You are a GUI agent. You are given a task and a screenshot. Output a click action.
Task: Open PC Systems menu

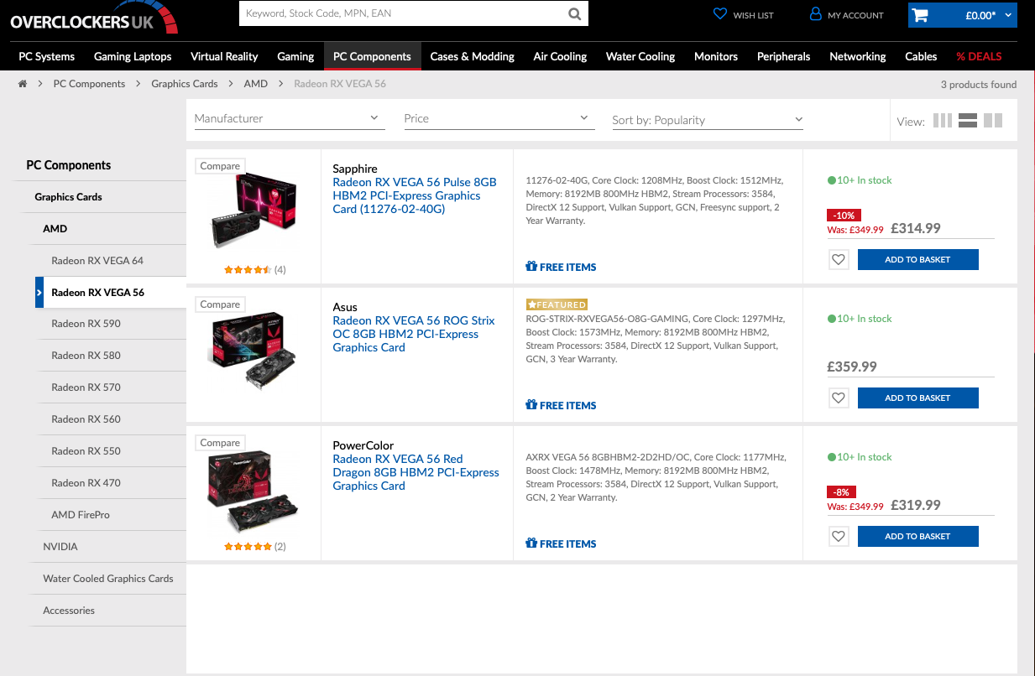click(x=47, y=56)
